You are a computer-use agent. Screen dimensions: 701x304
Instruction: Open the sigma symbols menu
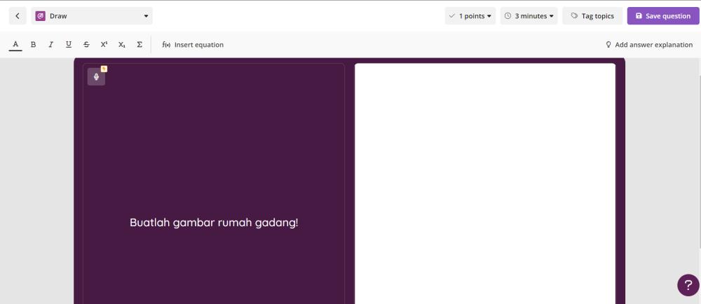click(139, 45)
